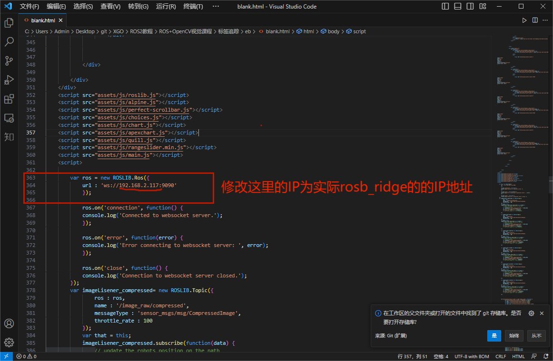Click 始终 in the git notification
This screenshot has width=553, height=361.
tap(514, 336)
